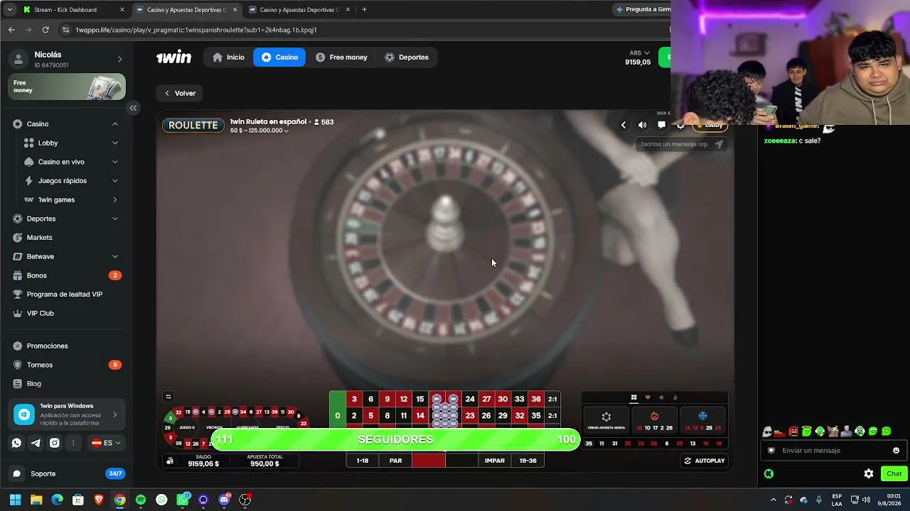Swap the racetrack layout view

[x=168, y=397]
